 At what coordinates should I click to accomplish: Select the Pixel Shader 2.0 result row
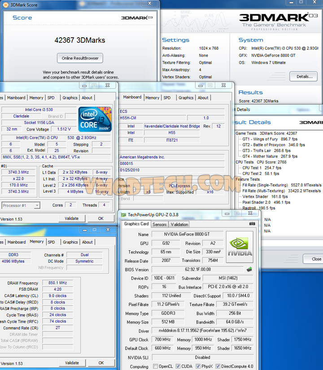coord(266,202)
